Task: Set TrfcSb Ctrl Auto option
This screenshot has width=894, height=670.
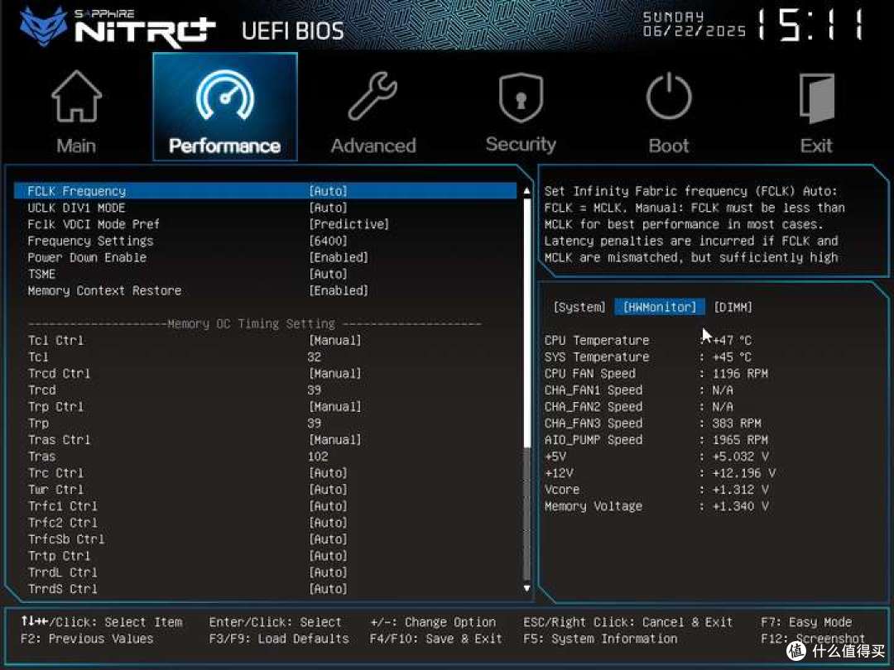Action: (329, 538)
